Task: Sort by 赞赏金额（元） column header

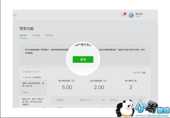Action: (86, 100)
